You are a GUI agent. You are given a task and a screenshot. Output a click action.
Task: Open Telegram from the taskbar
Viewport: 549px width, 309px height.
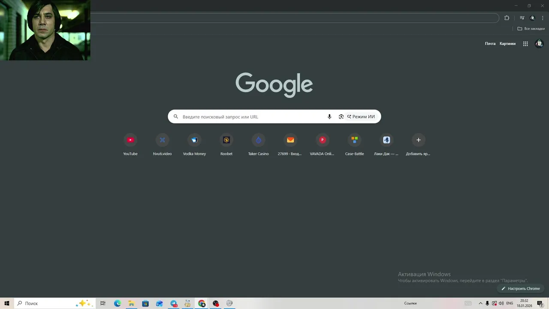click(174, 303)
